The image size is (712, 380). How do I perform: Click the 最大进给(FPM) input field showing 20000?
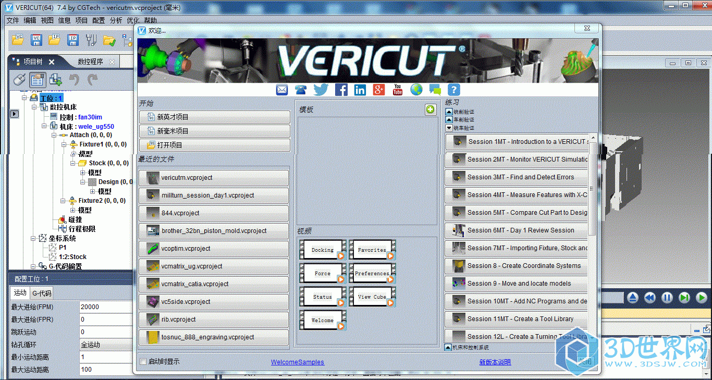(106, 307)
